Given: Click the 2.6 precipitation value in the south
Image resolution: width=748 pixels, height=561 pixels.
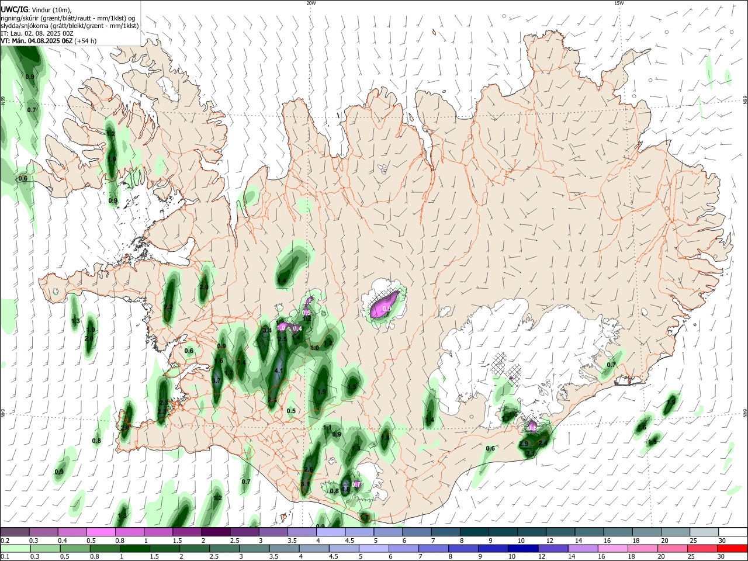Looking at the screenshot, I should point(309,469).
